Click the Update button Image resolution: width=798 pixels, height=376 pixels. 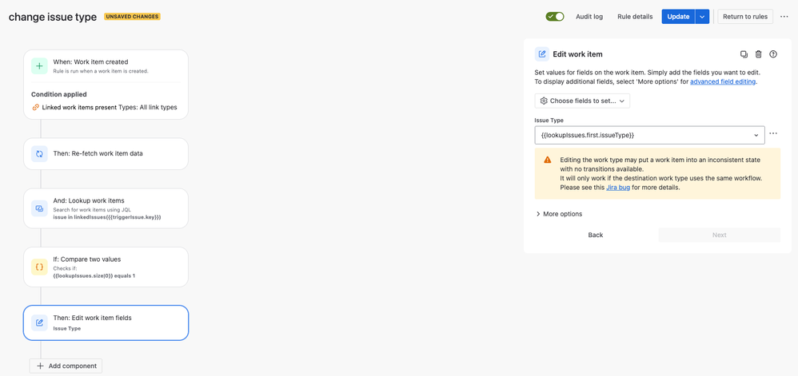coord(678,17)
